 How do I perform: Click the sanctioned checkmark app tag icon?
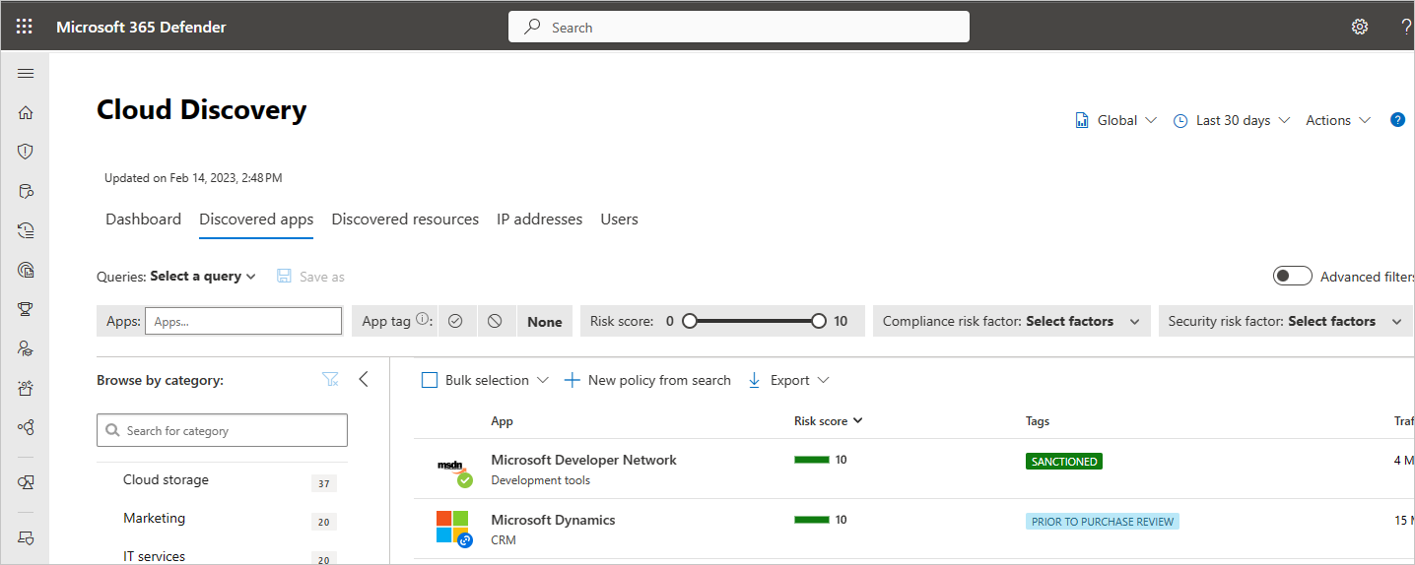point(455,321)
